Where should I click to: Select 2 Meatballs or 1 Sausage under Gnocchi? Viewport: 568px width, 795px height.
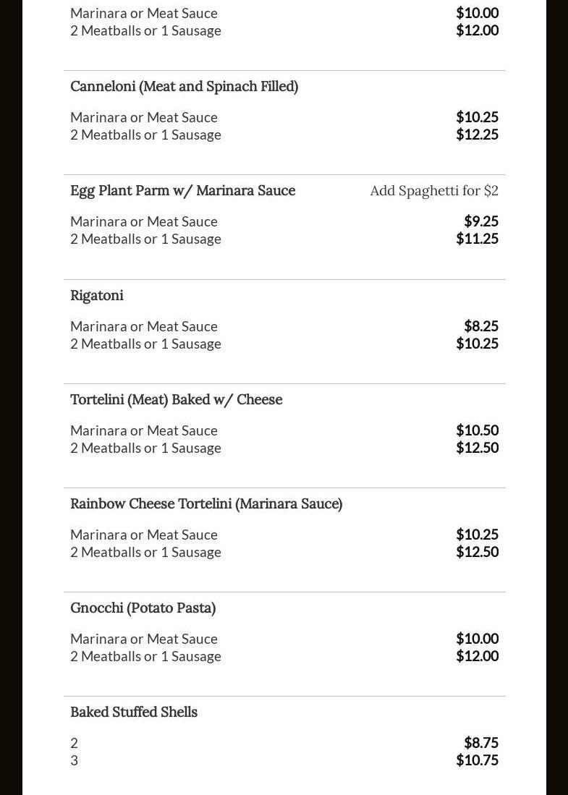pos(145,656)
